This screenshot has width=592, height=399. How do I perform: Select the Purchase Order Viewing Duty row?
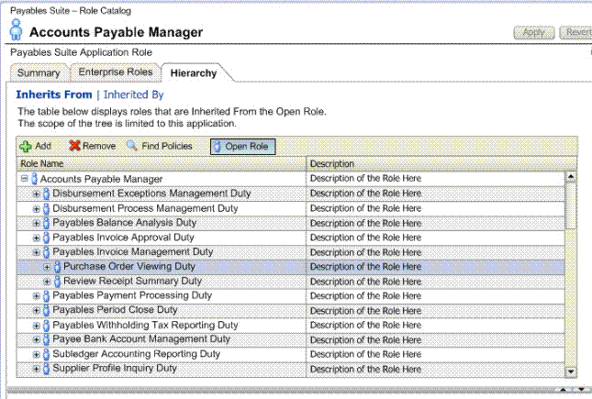click(x=291, y=267)
